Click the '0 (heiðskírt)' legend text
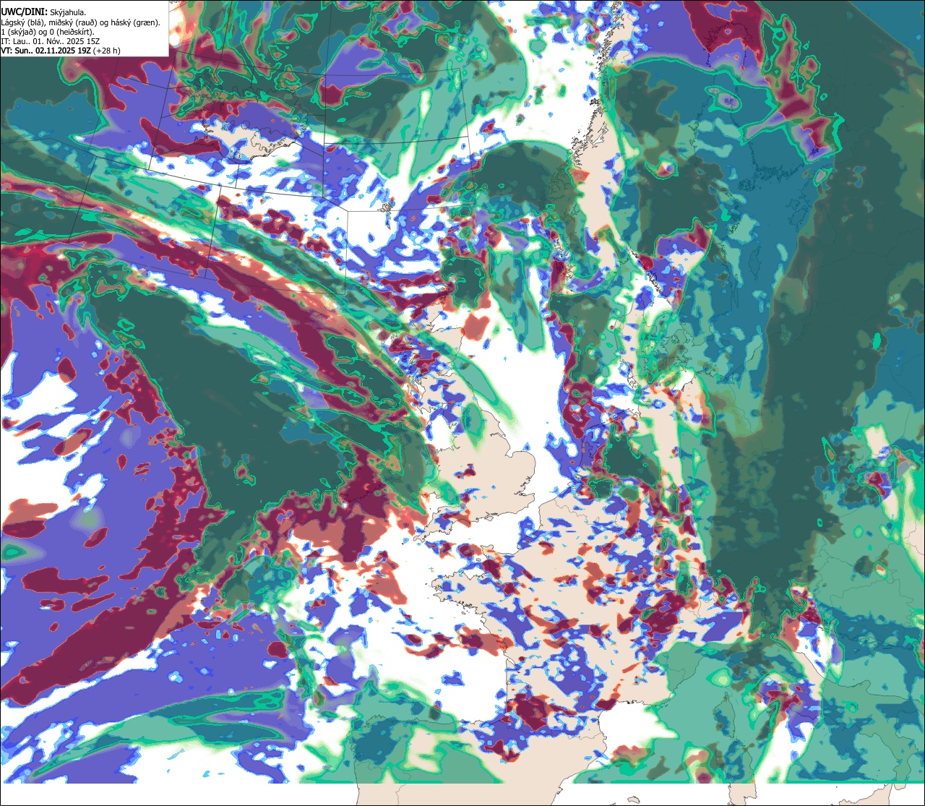925x806 pixels. click(71, 33)
